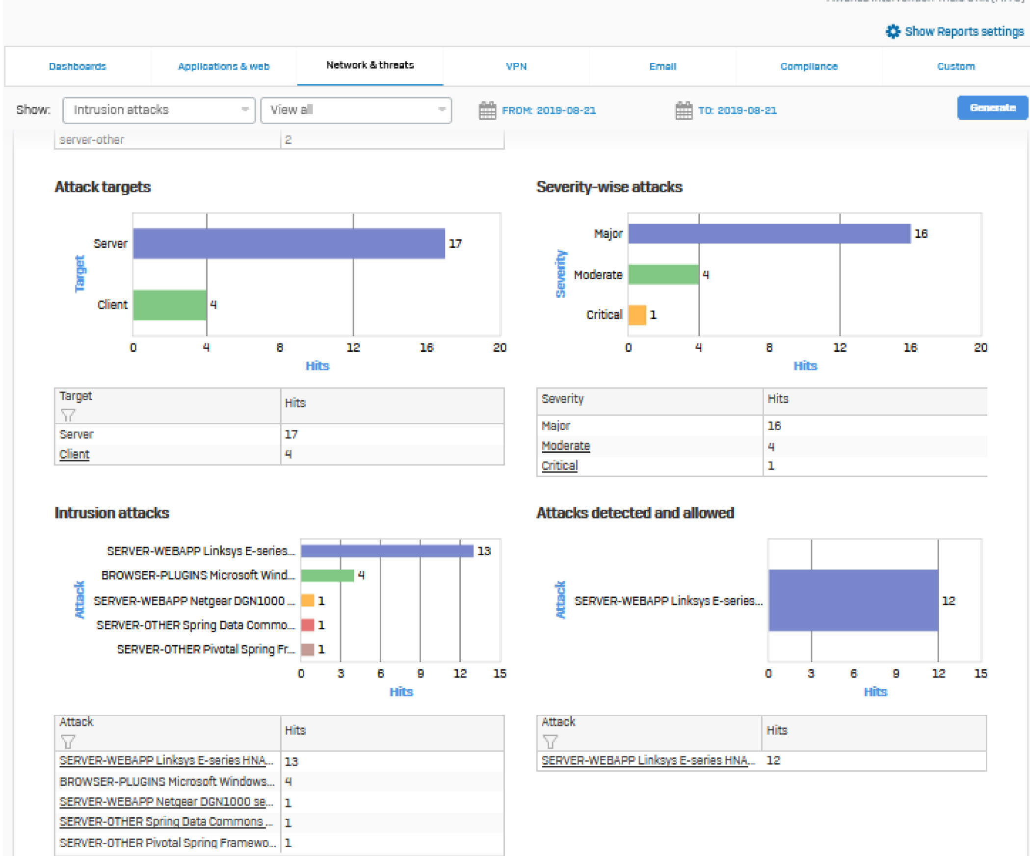Open the Applications & web tab
1030x856 pixels.
click(x=223, y=66)
